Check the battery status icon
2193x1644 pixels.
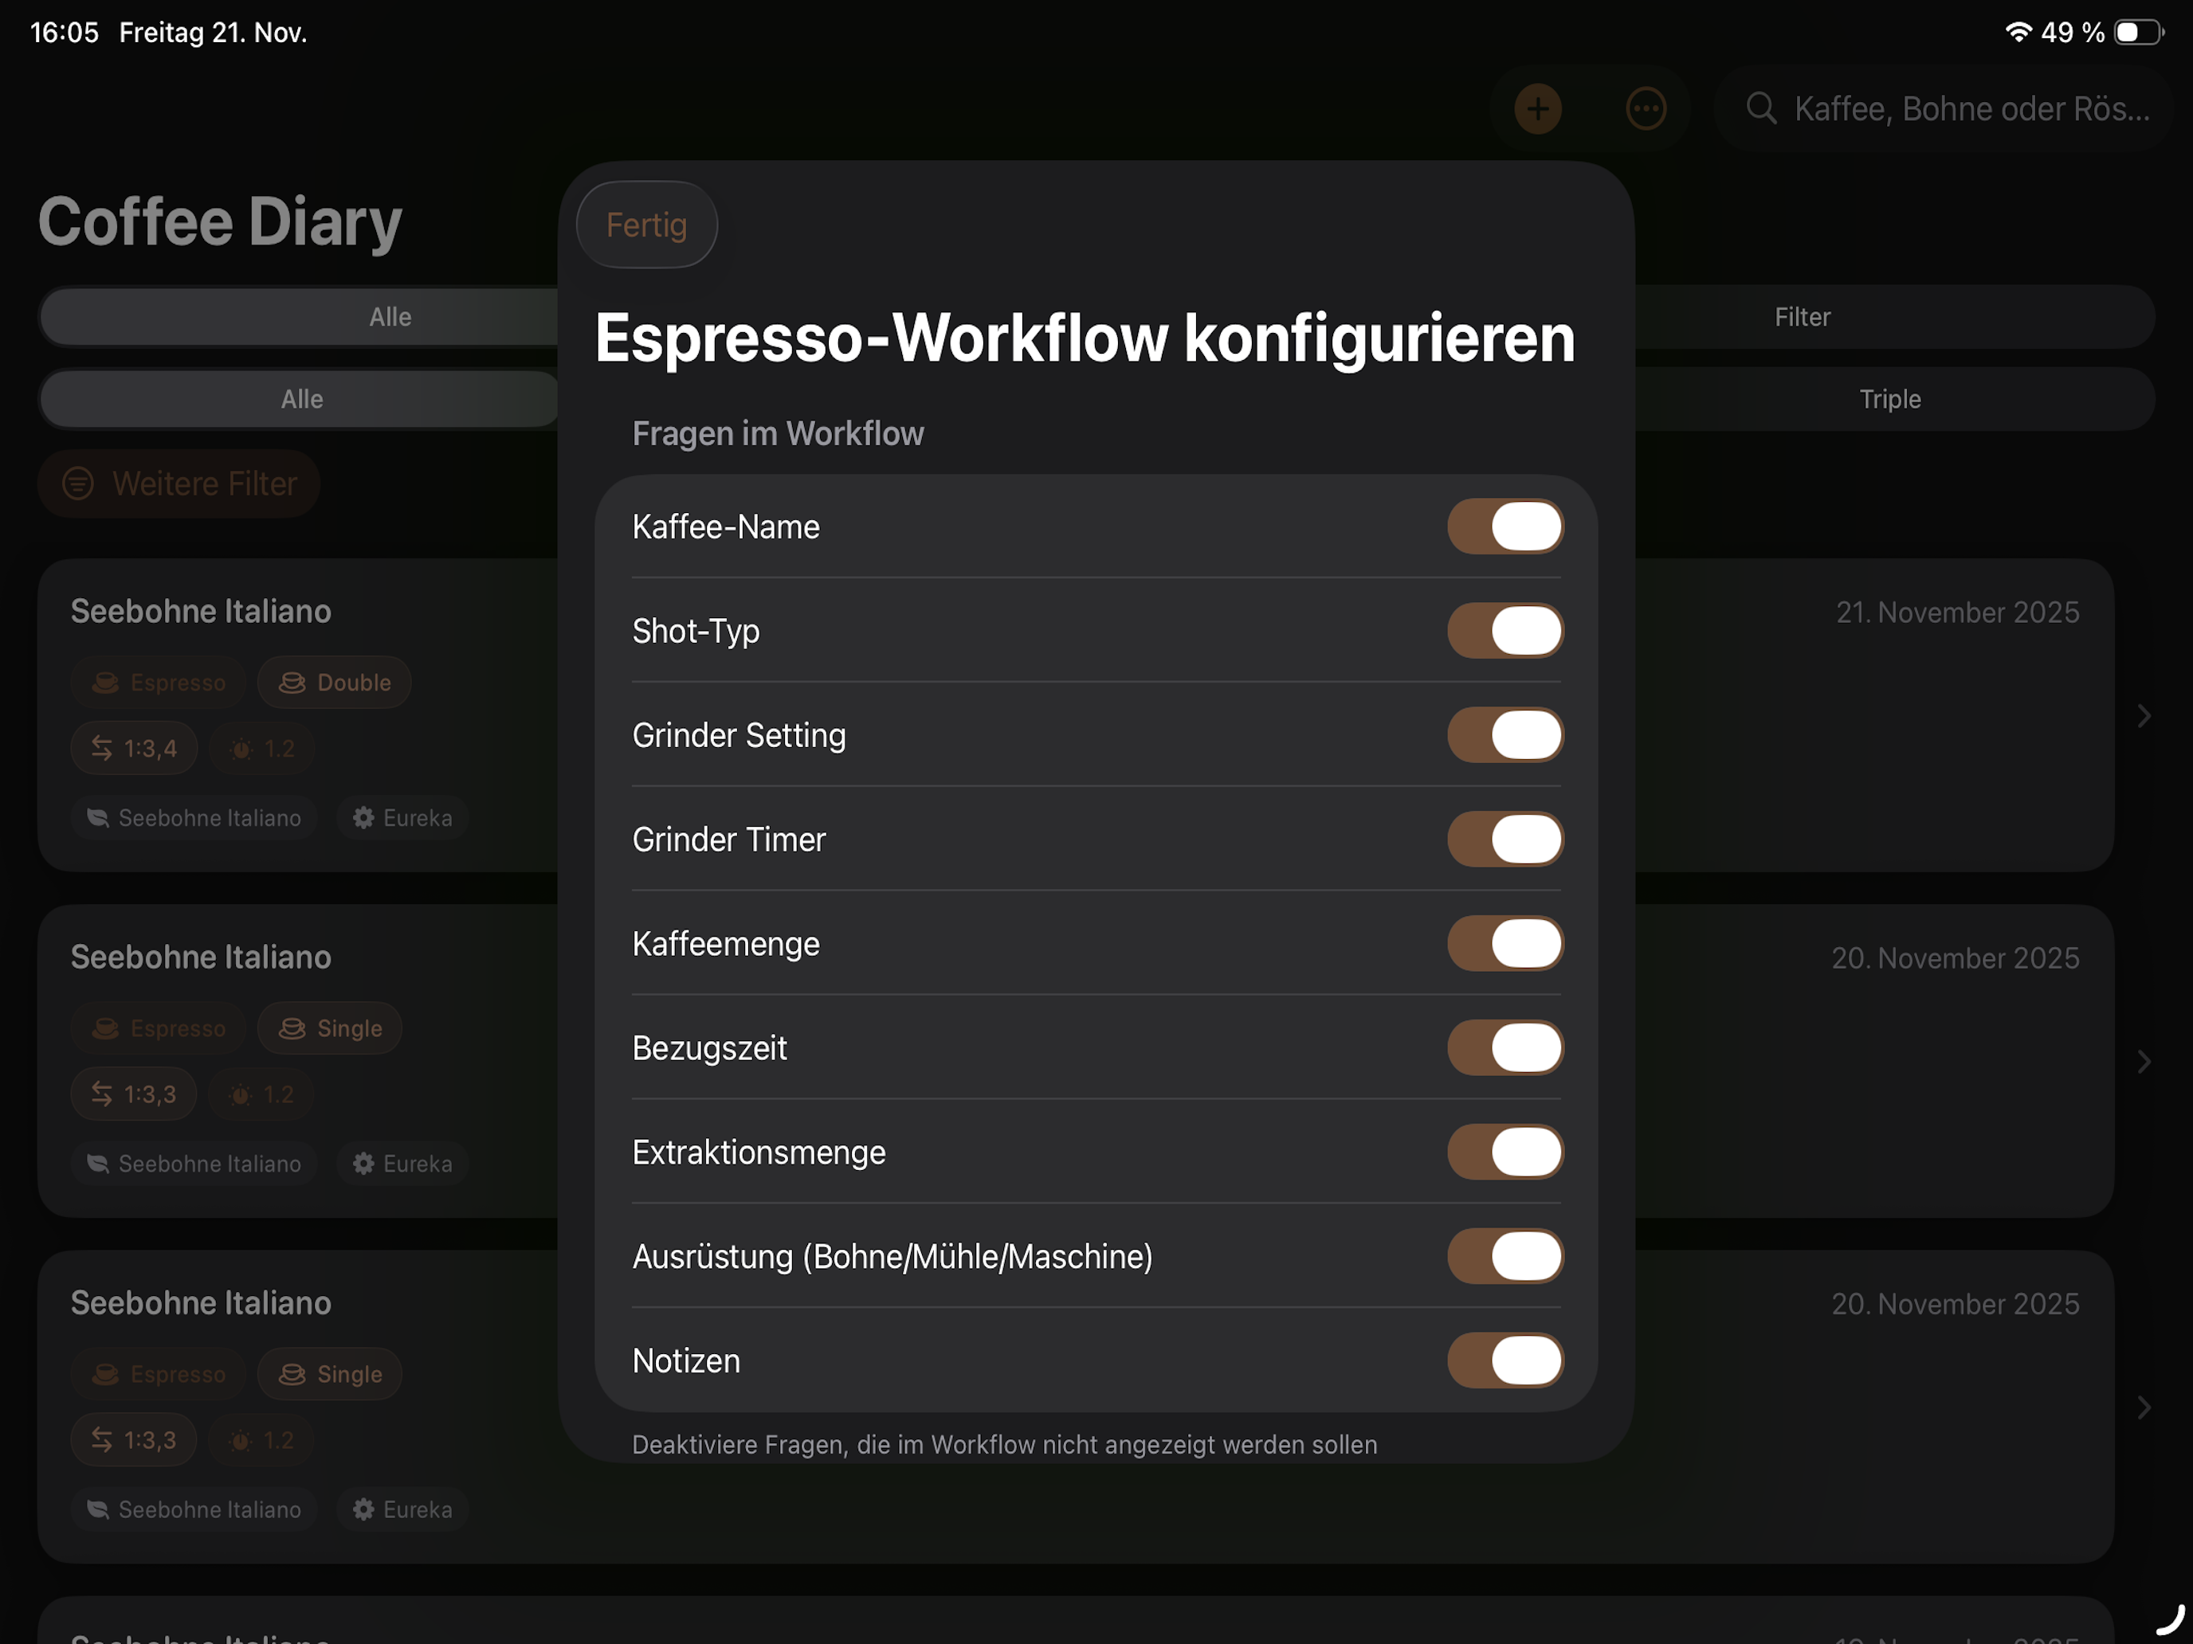click(x=2139, y=33)
